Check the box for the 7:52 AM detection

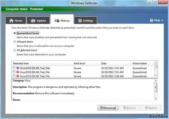14,68
